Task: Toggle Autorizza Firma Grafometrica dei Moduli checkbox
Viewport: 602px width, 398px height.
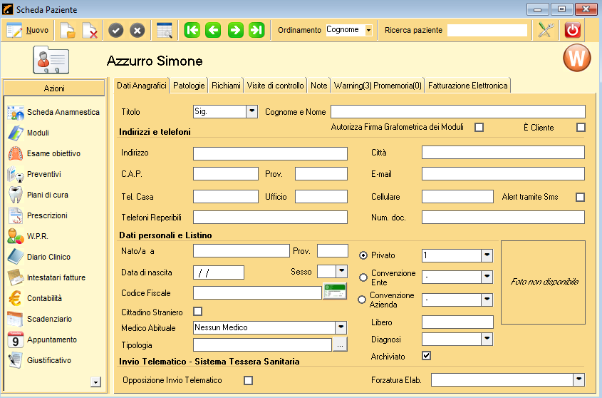Action: [x=479, y=127]
